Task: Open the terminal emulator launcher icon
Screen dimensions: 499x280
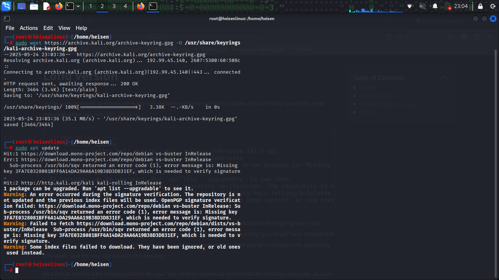Action: 70,6
